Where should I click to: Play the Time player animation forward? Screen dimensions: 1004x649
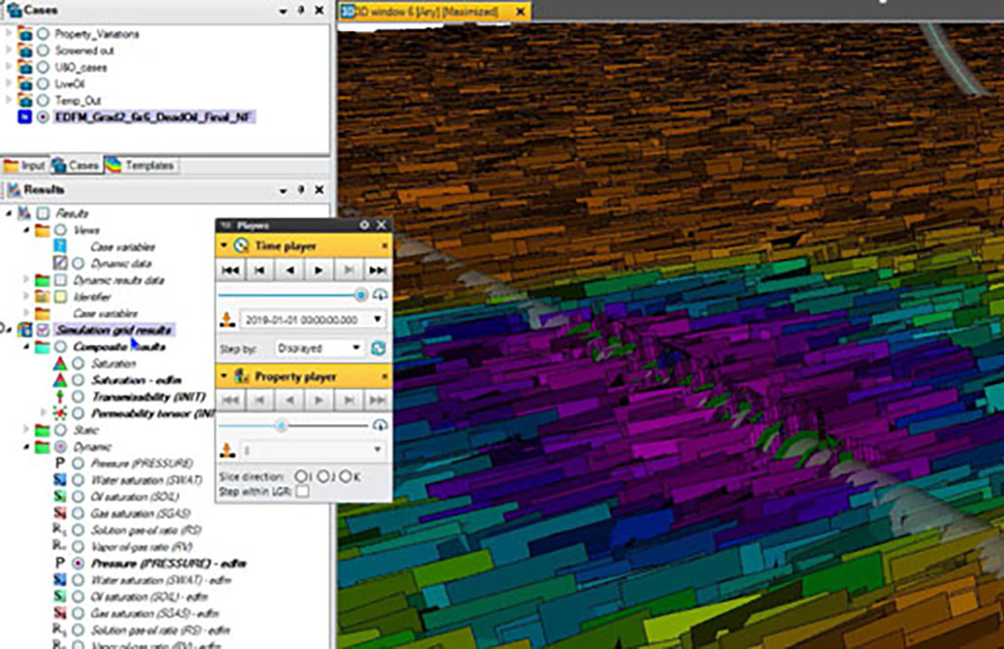tap(318, 270)
